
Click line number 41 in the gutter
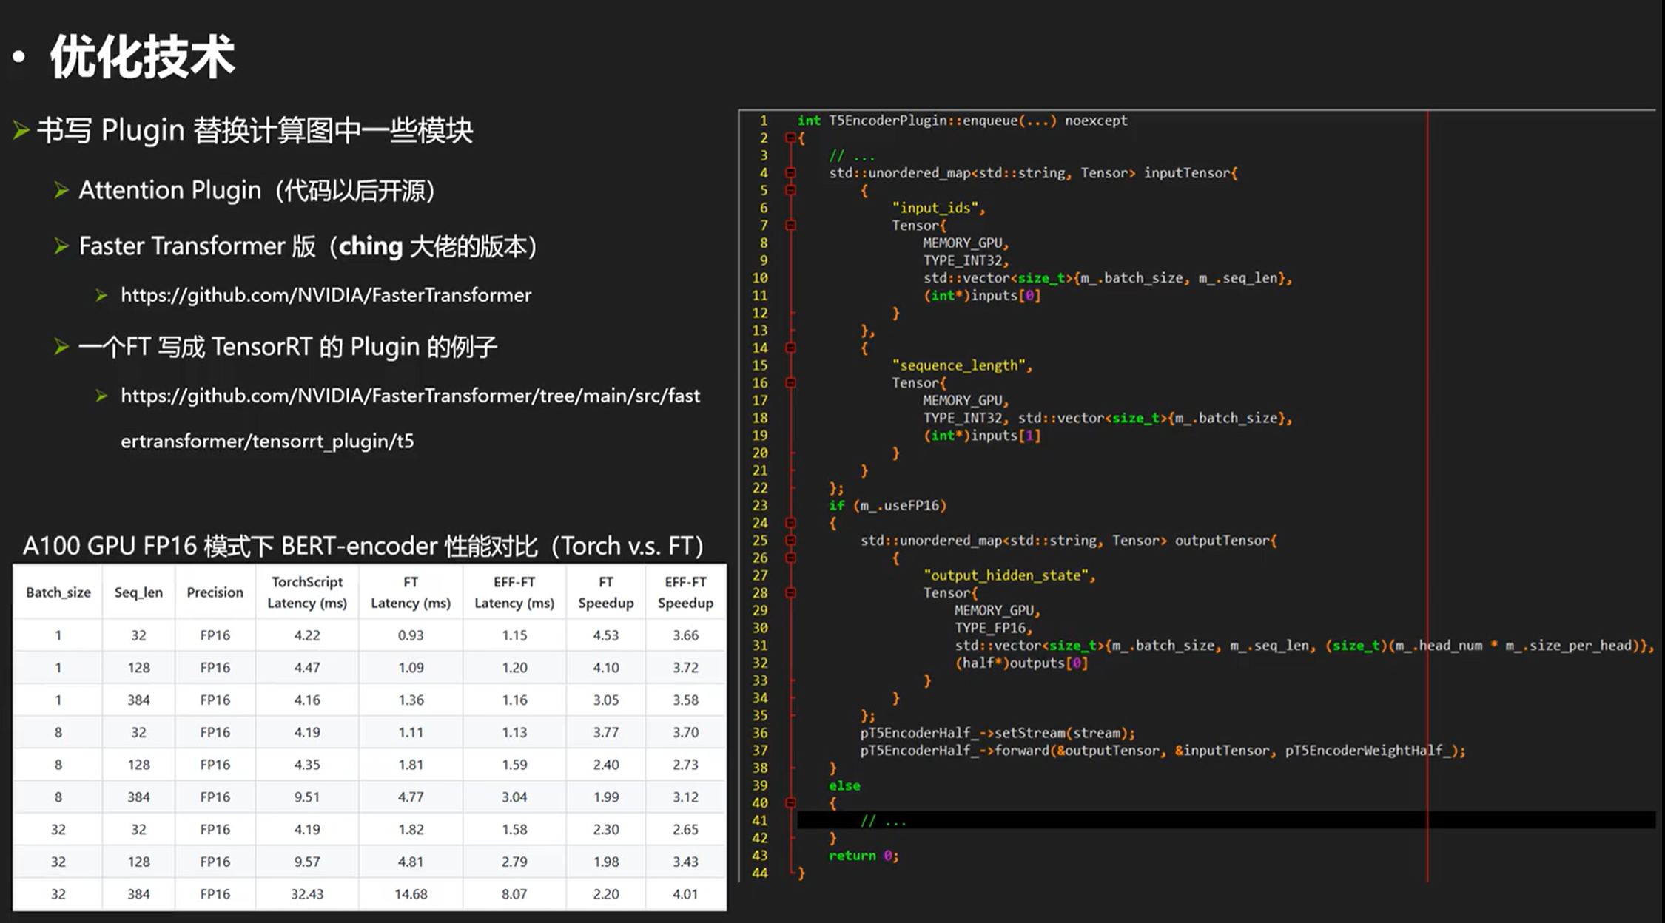pyautogui.click(x=760, y=821)
